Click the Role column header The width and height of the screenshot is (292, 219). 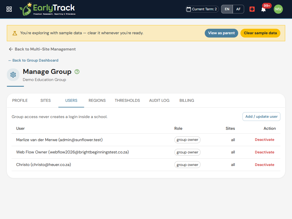(178, 129)
